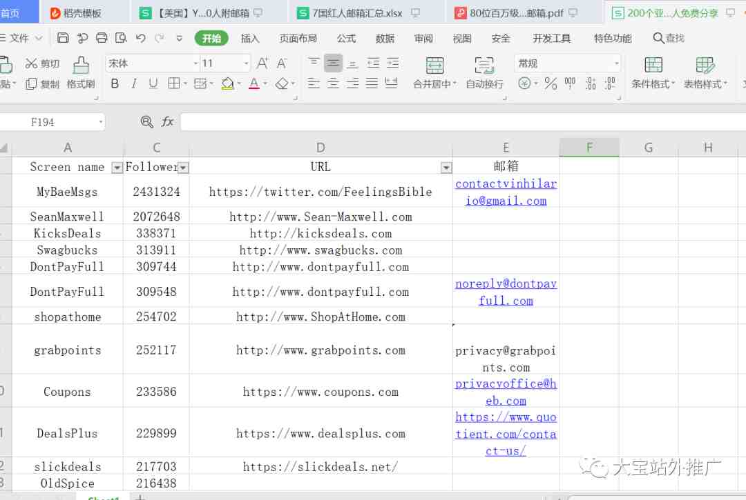The image size is (746, 500).
Task: Align text right
Action: click(352, 83)
